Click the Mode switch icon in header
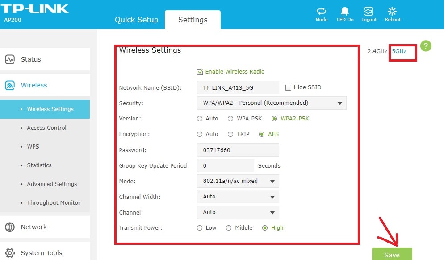This screenshot has width=444, height=260. pos(321,12)
